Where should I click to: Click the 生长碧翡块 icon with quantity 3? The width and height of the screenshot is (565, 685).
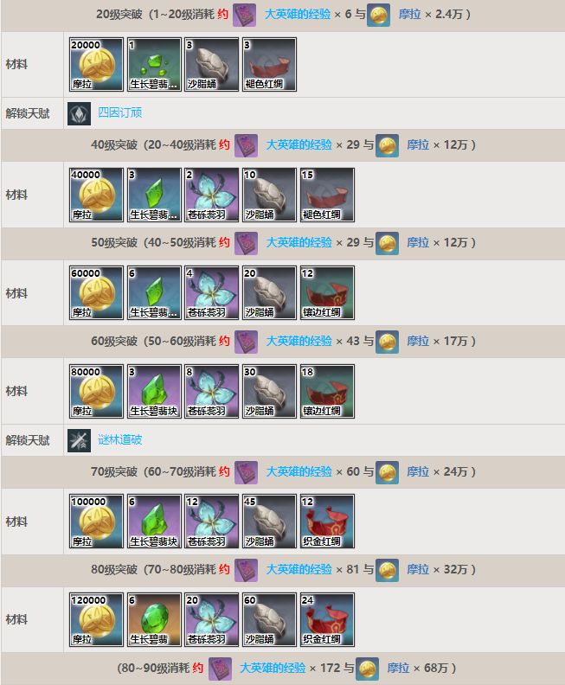pos(154,391)
